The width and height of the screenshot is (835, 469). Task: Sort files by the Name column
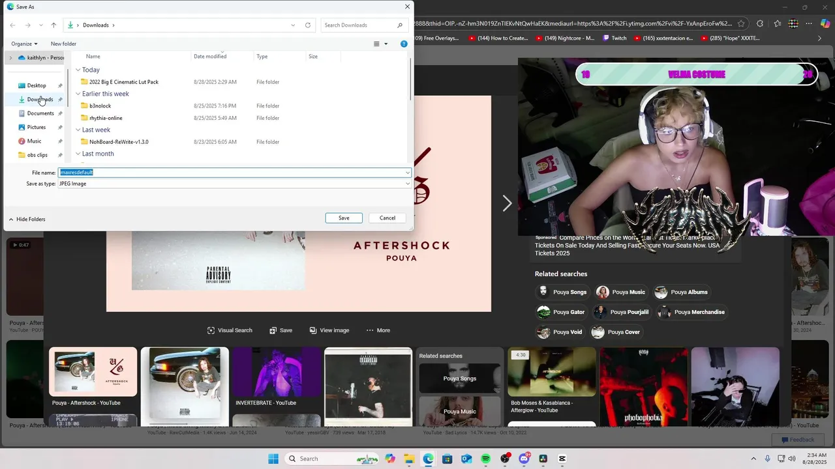point(93,57)
